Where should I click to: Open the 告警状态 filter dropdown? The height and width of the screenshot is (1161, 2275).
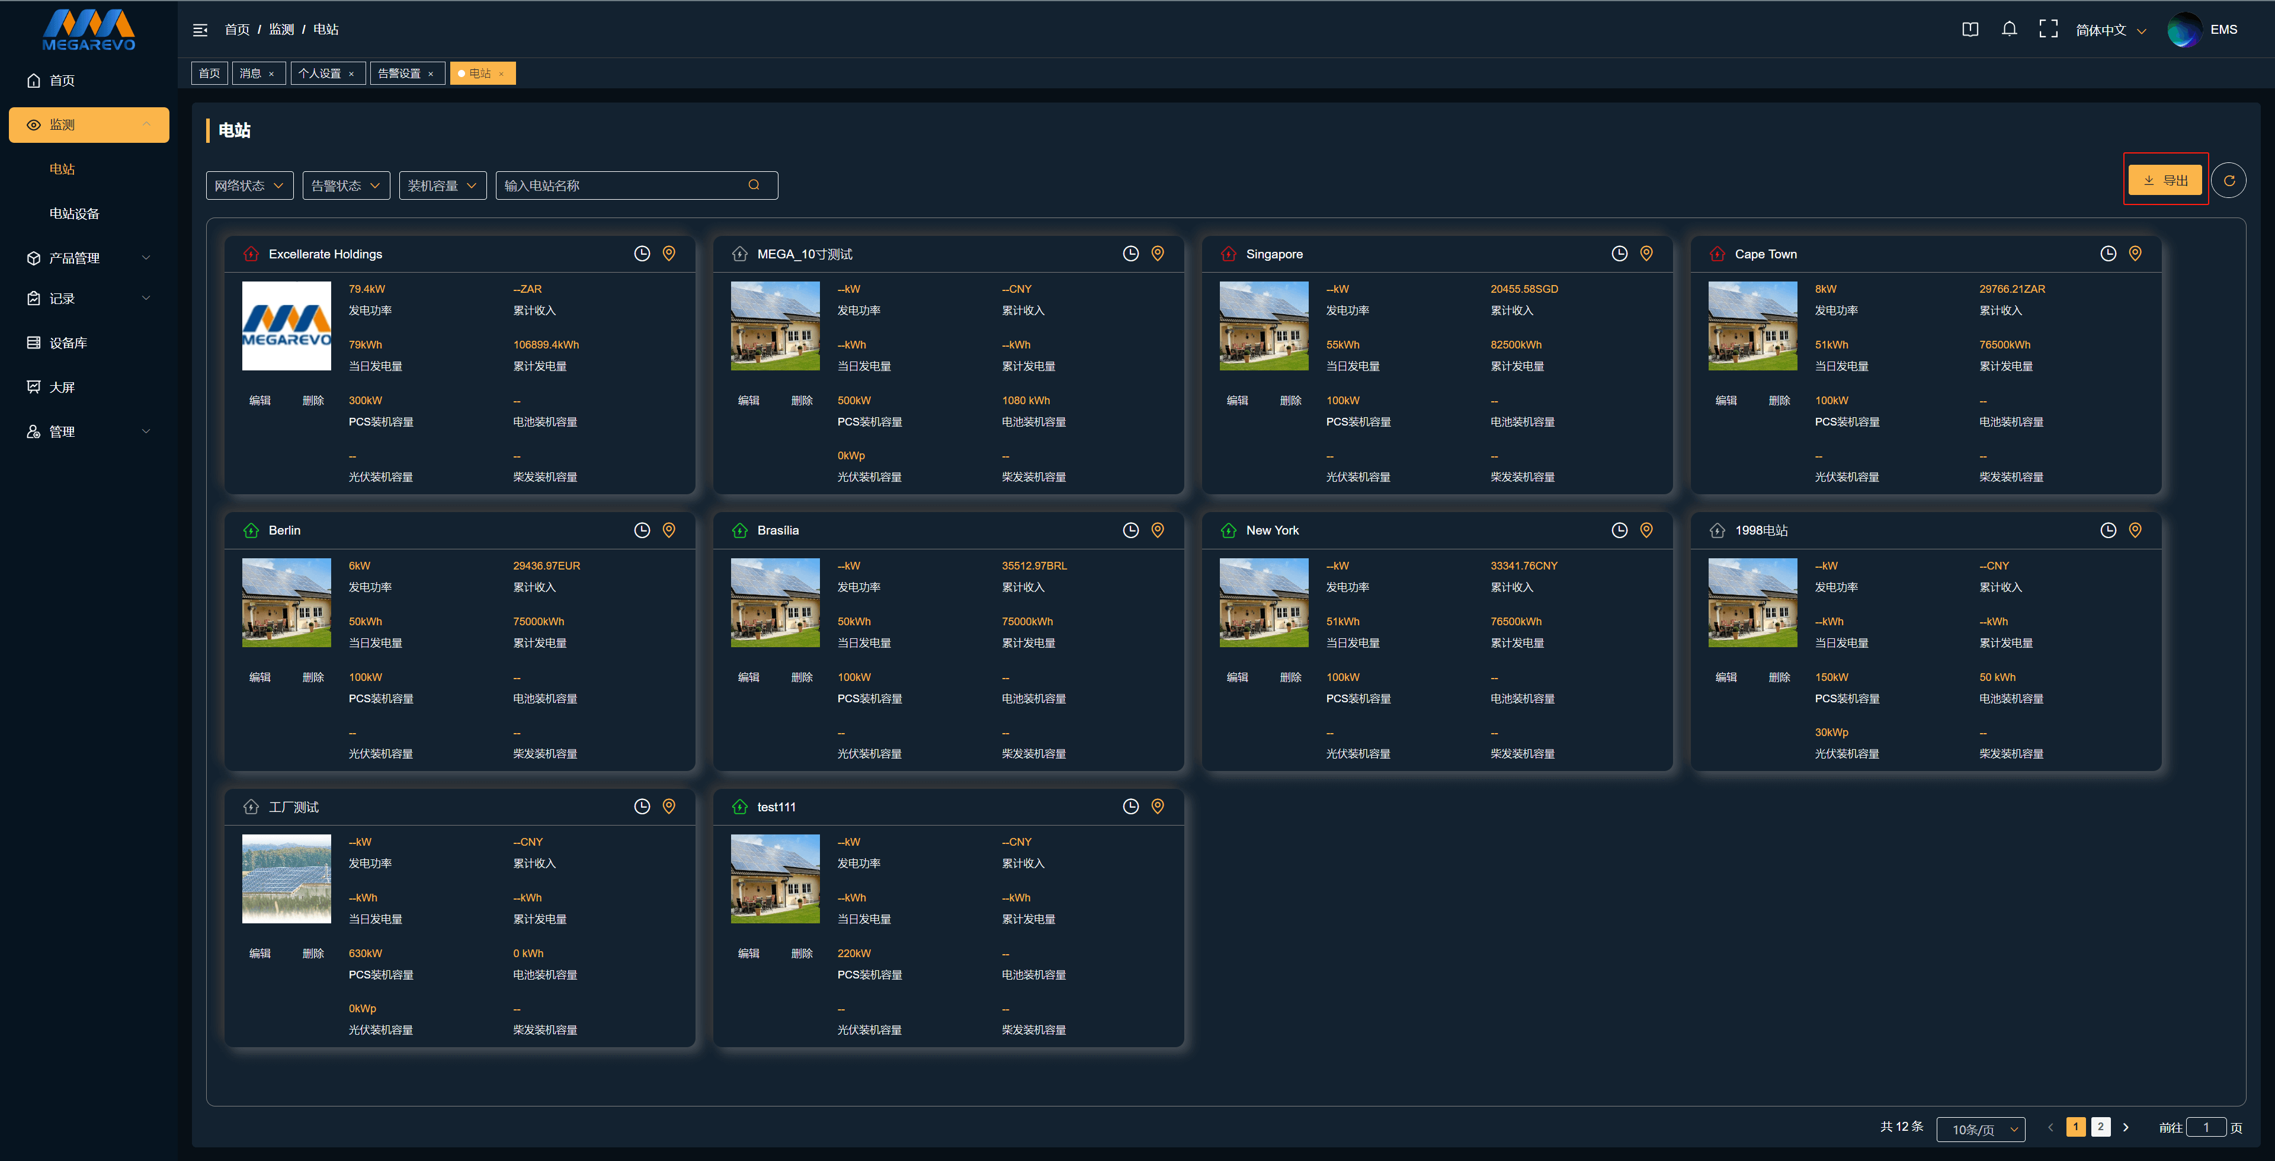pos(346,185)
